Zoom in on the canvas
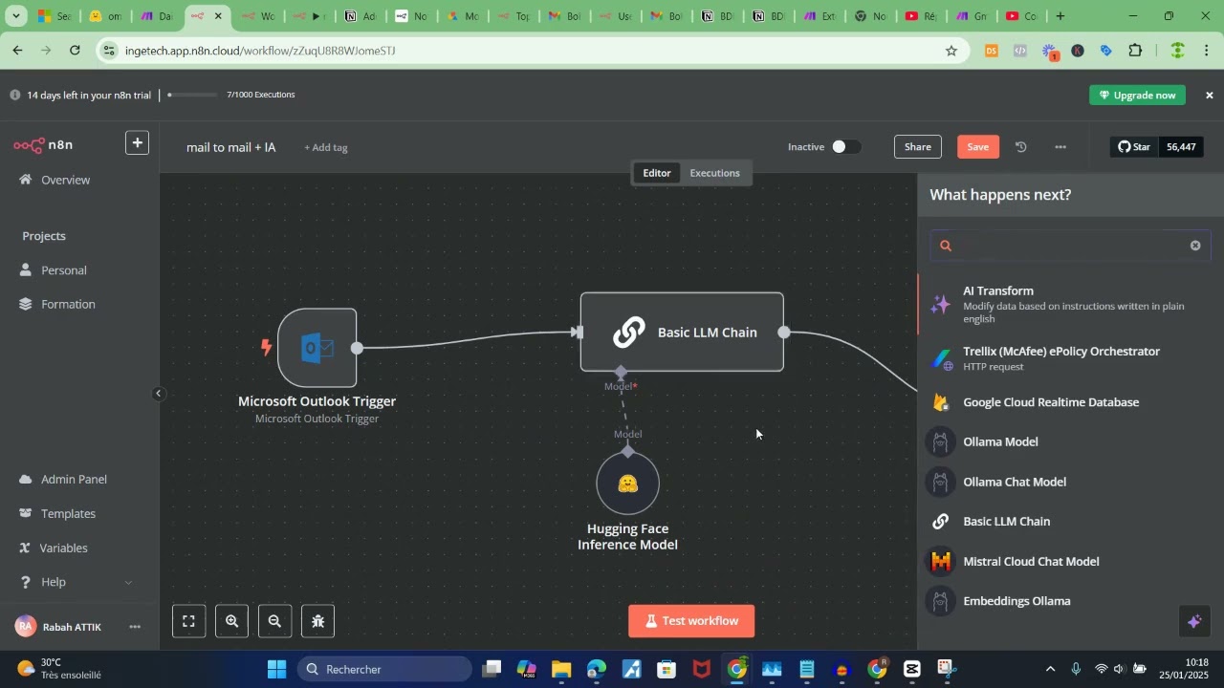This screenshot has width=1224, height=688. (231, 621)
